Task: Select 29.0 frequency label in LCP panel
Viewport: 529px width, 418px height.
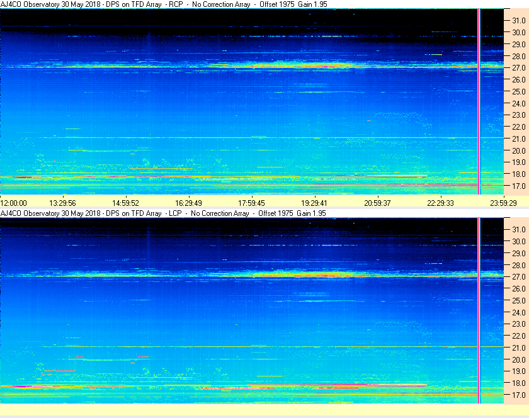Action: click(x=519, y=253)
